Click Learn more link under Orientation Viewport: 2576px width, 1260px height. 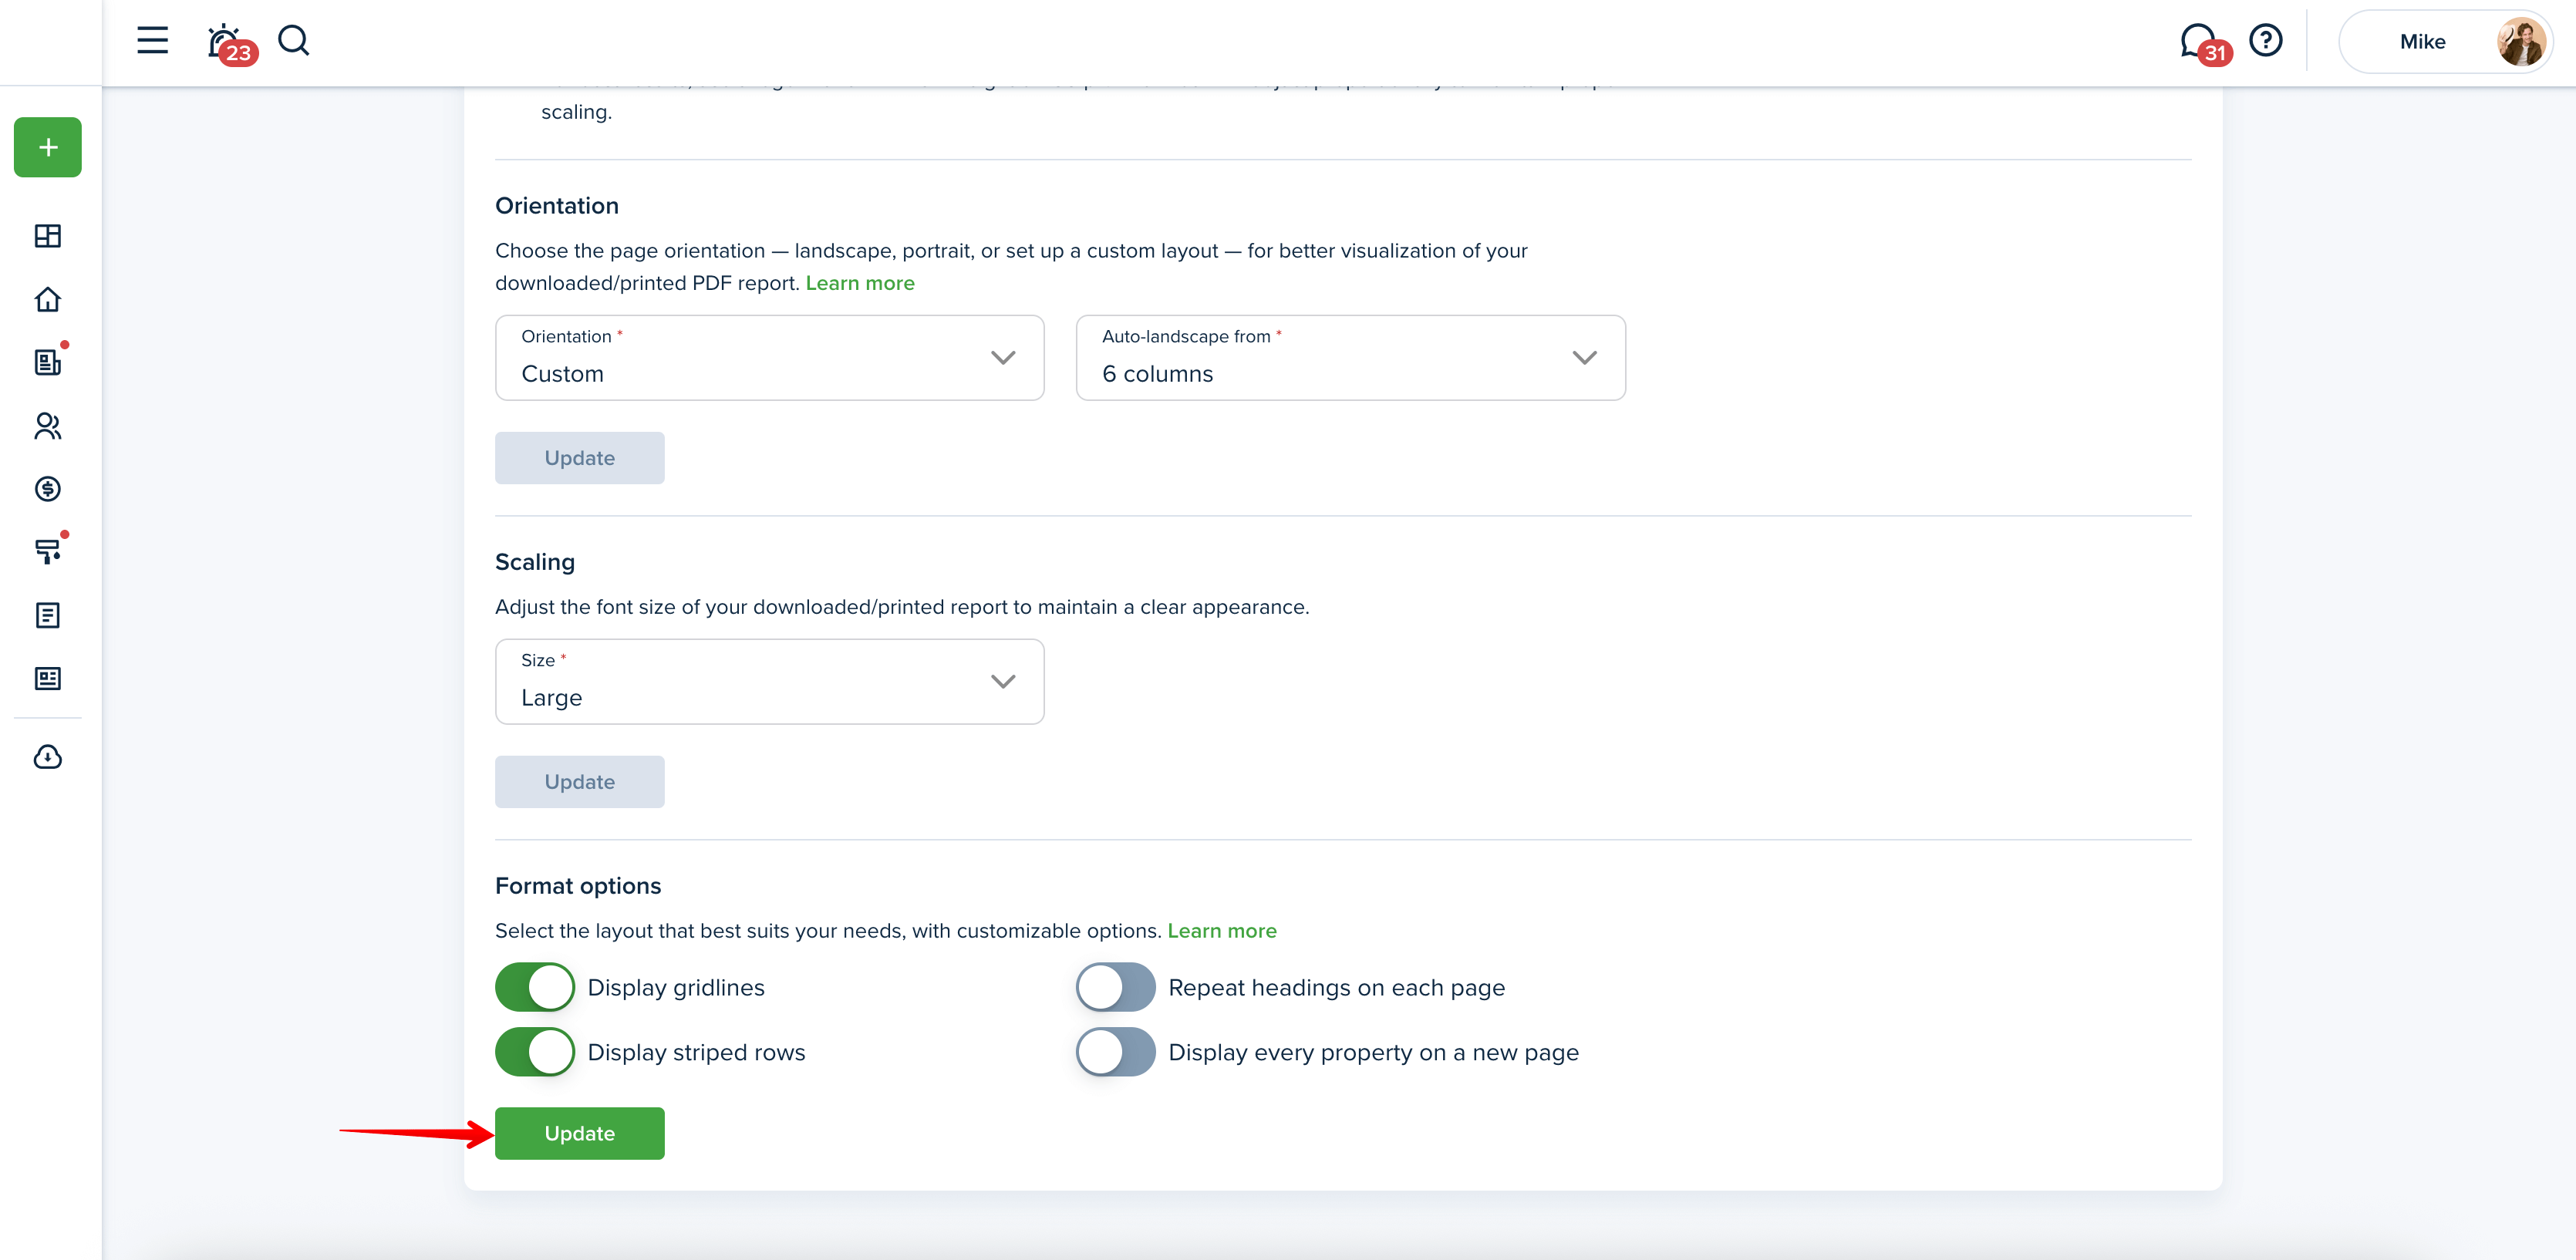tap(860, 283)
